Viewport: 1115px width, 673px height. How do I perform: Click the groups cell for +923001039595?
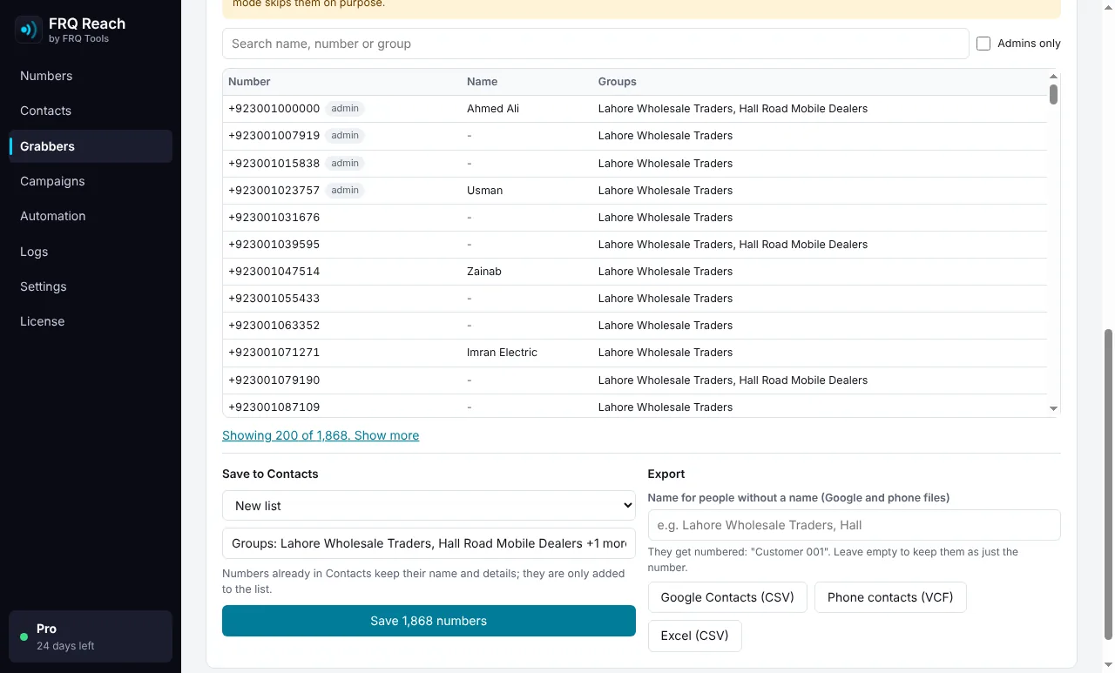point(733,245)
